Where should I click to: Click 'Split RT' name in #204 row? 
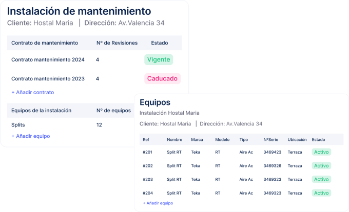click(x=174, y=193)
